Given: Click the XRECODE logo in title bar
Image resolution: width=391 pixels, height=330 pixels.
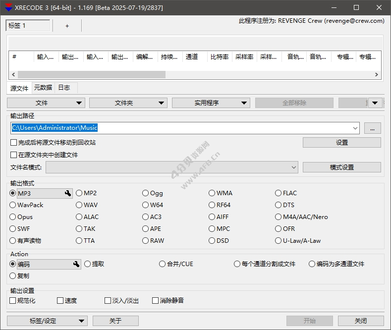Looking at the screenshot, I should point(8,7).
